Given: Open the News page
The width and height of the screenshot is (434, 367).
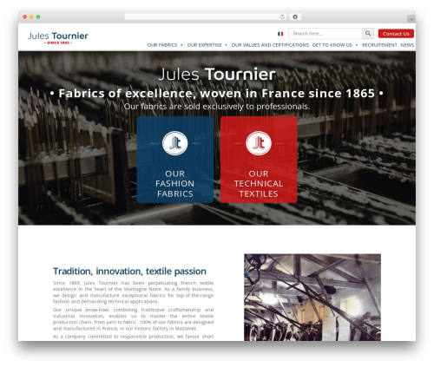Looking at the screenshot, I should (x=407, y=45).
